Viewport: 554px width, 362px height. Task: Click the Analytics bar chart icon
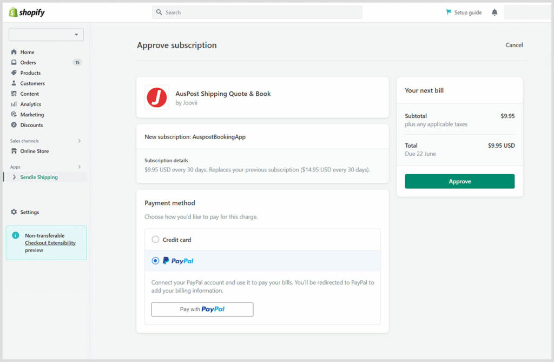(14, 104)
